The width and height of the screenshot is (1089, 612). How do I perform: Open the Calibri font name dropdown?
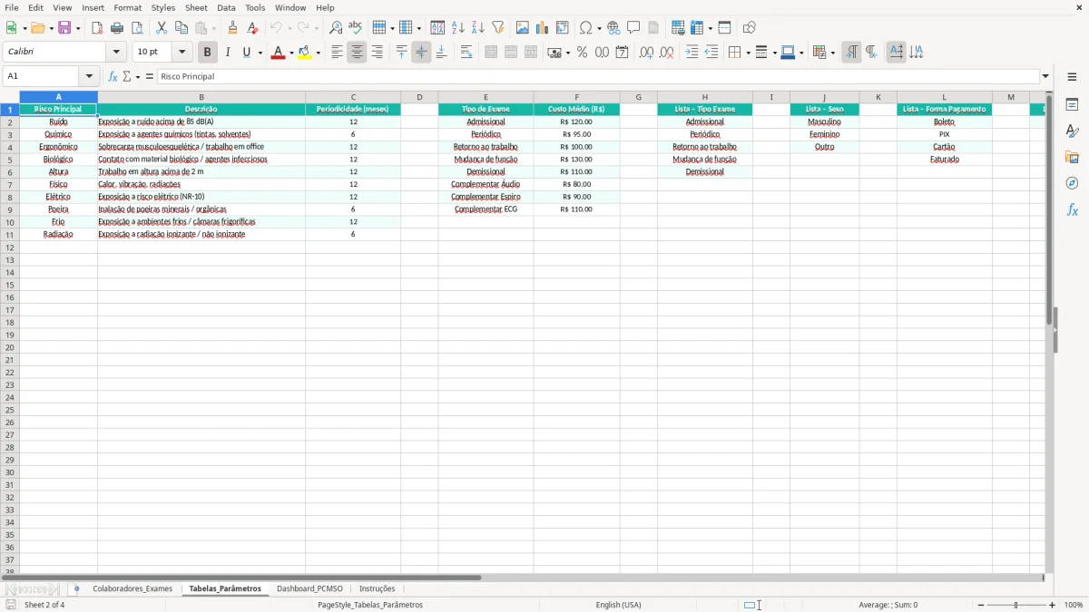pyautogui.click(x=116, y=53)
